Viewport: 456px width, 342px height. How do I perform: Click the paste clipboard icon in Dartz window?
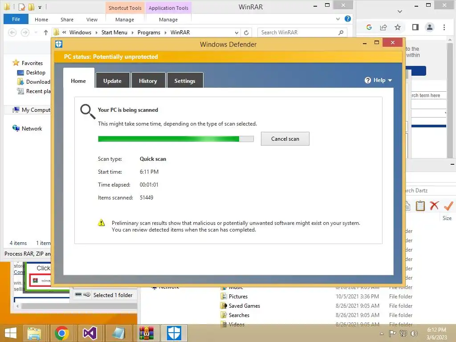(x=420, y=206)
